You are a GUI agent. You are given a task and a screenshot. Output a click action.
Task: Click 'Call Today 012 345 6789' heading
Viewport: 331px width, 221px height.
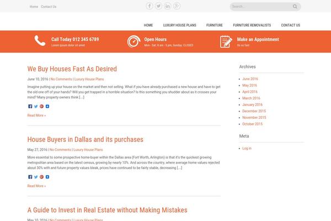(x=75, y=39)
